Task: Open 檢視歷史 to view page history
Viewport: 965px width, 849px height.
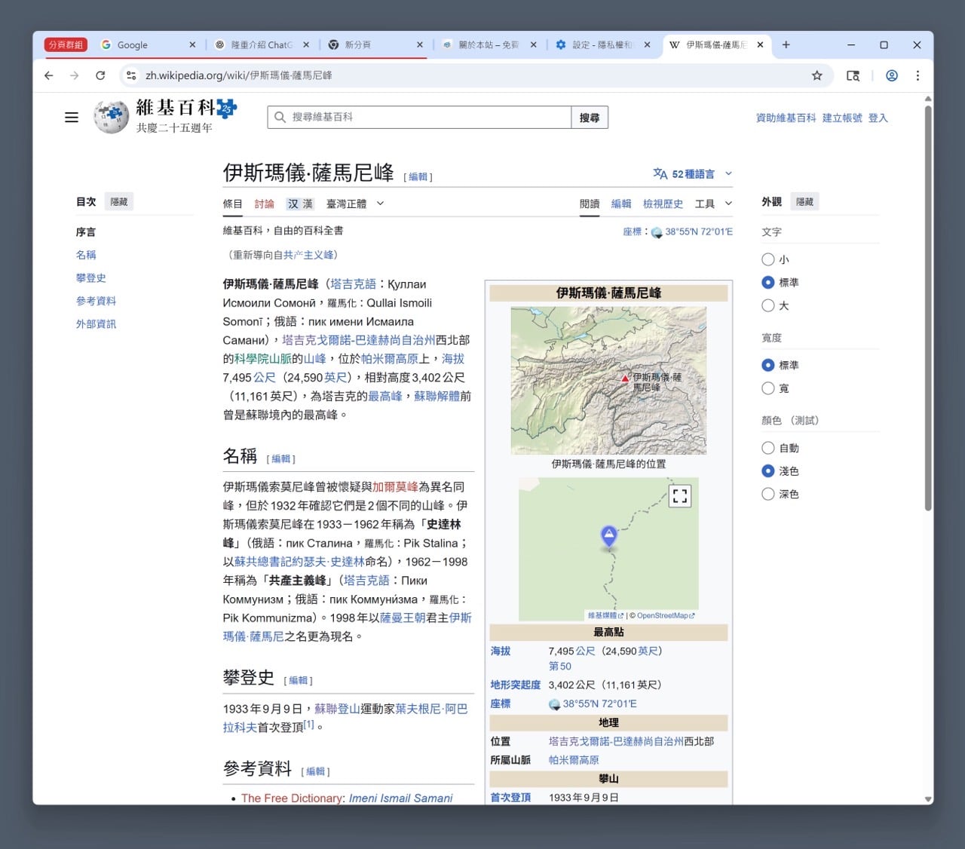Action: coord(663,204)
